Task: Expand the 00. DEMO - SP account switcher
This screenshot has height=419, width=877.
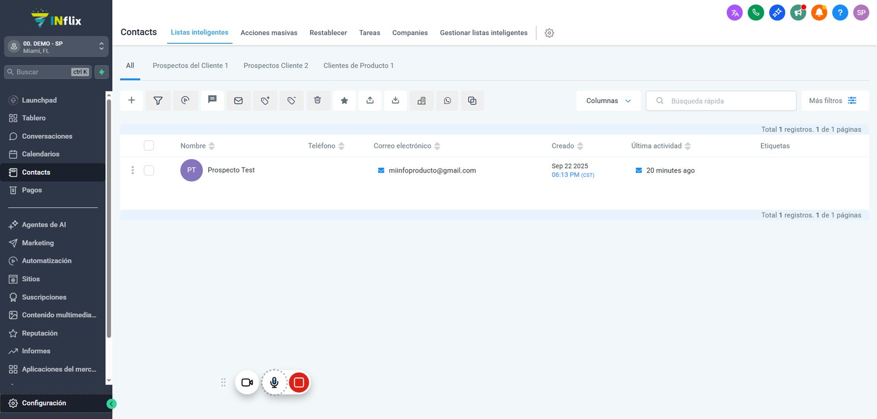Action: [x=56, y=47]
